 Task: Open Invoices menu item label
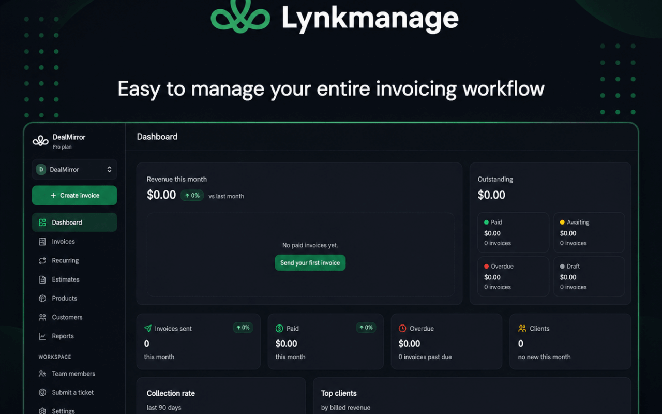coord(64,242)
